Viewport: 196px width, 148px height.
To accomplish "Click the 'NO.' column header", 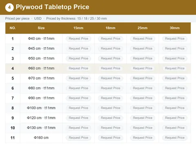I will [13, 28].
